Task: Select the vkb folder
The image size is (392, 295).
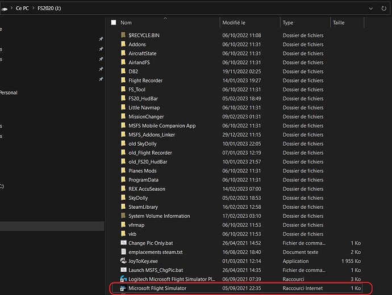Action: pyautogui.click(x=132, y=234)
